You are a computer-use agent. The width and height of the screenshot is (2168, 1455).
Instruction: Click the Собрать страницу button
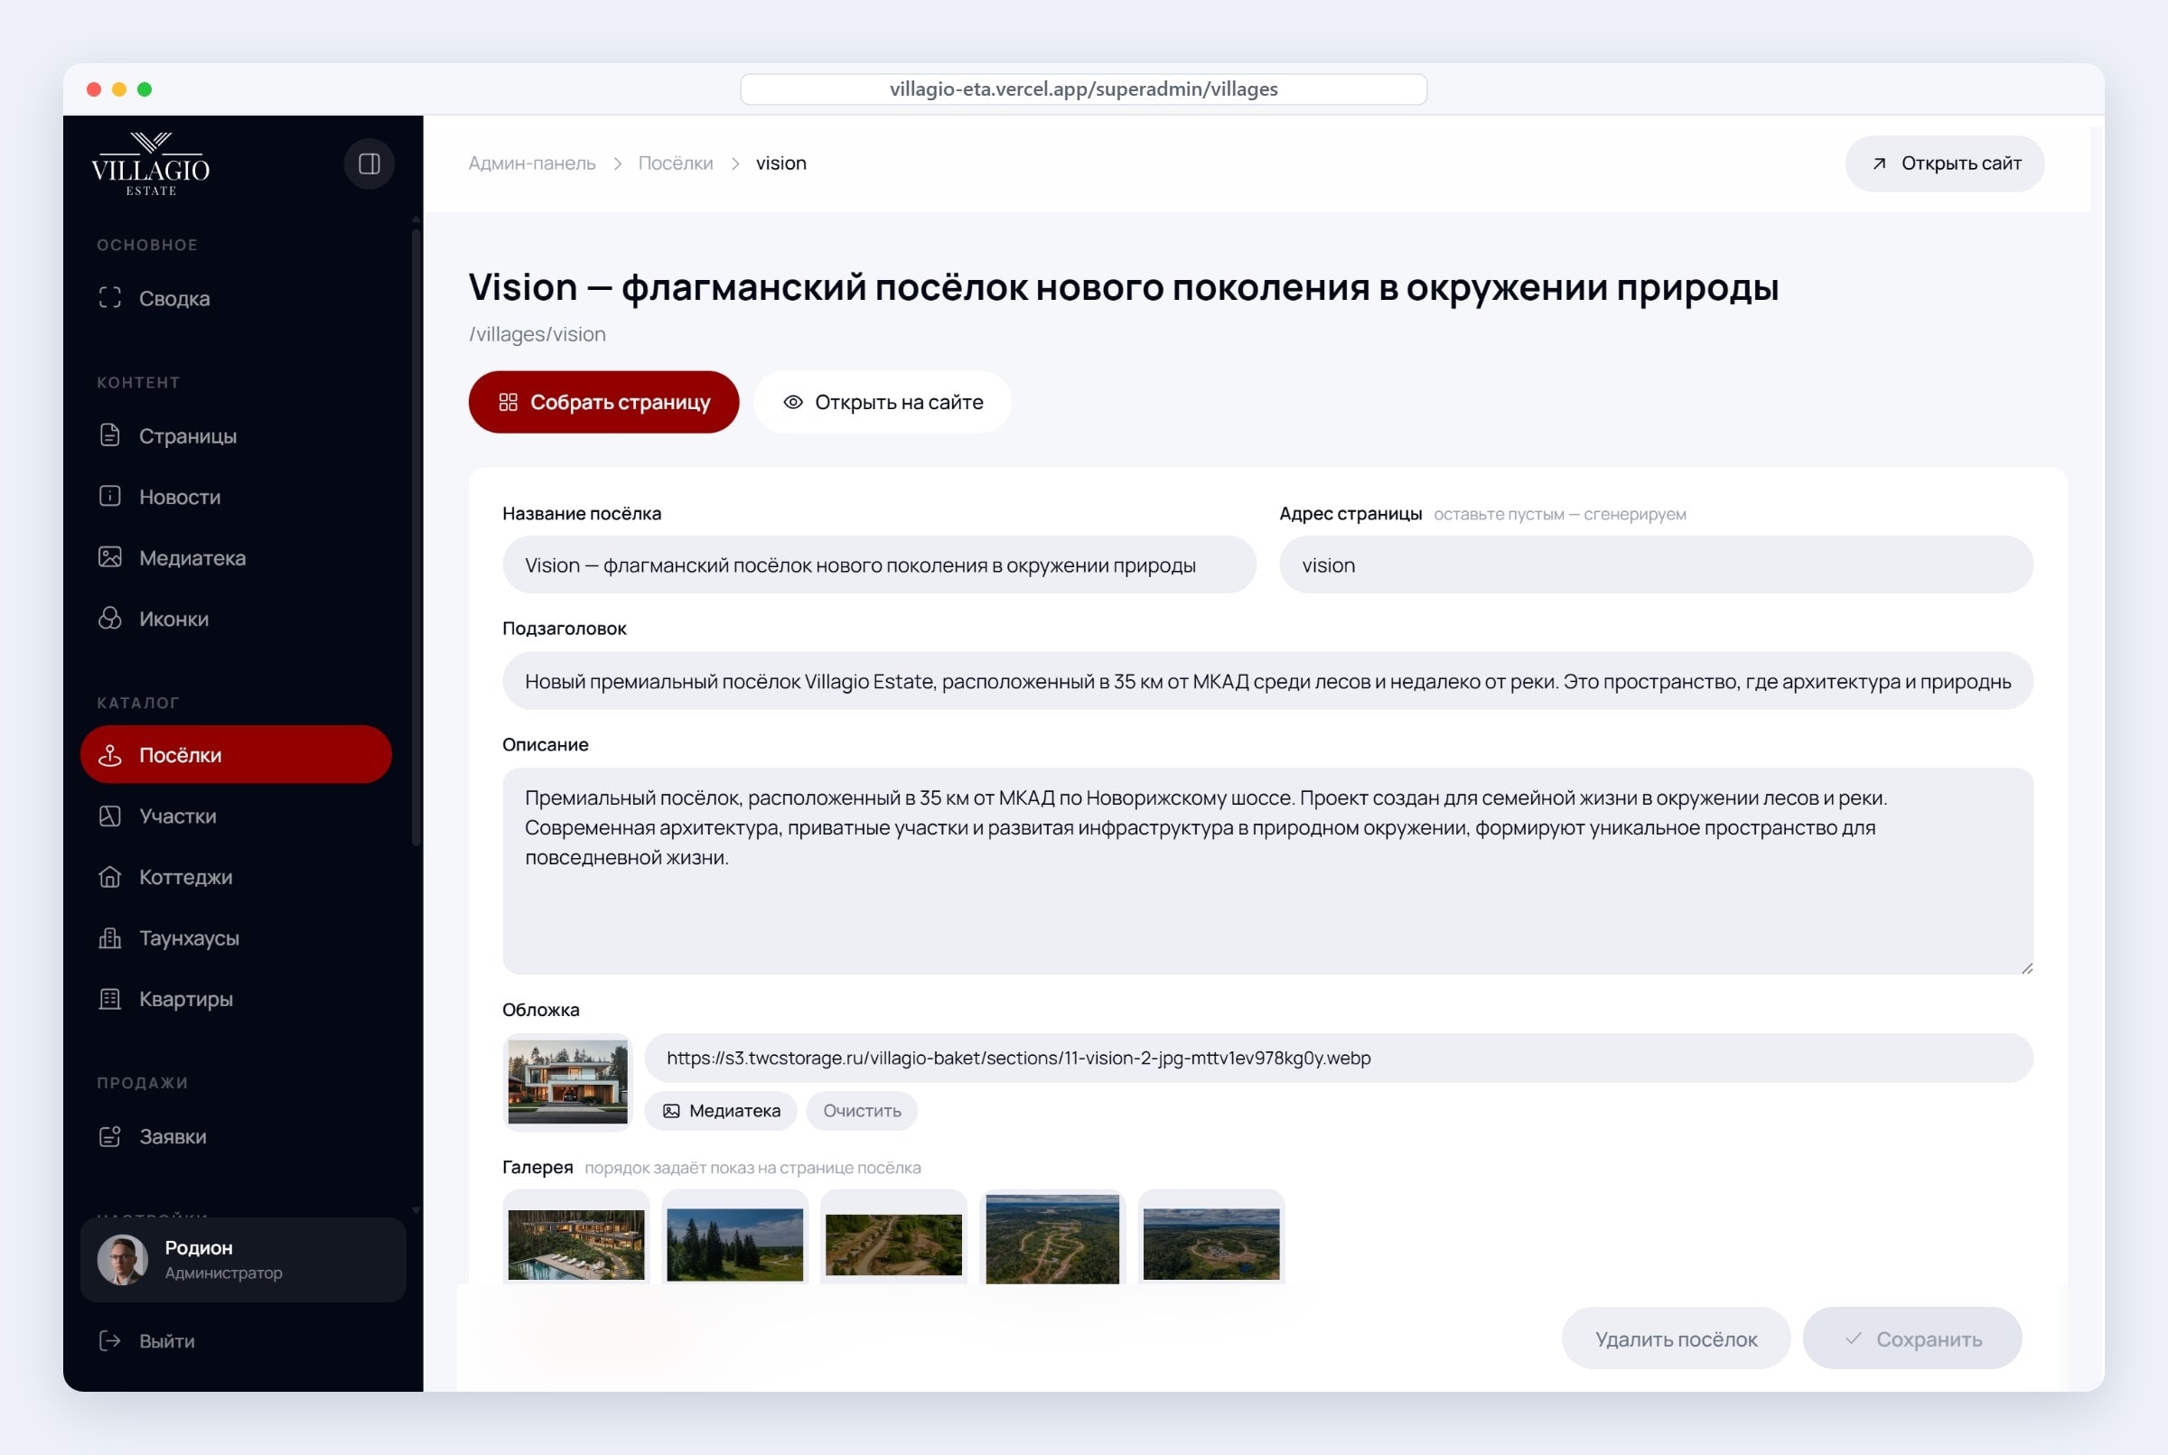tap(604, 403)
